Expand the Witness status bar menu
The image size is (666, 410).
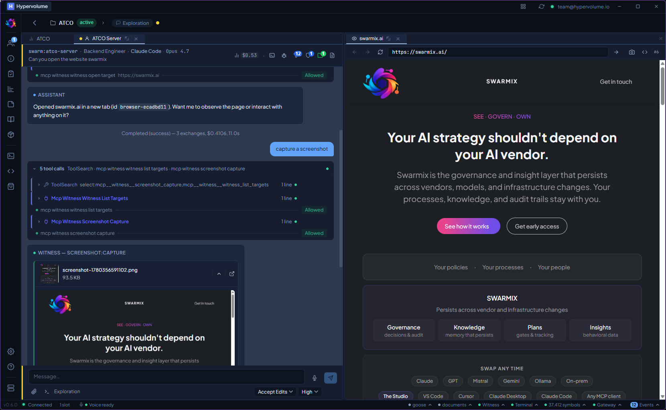pyautogui.click(x=491, y=405)
